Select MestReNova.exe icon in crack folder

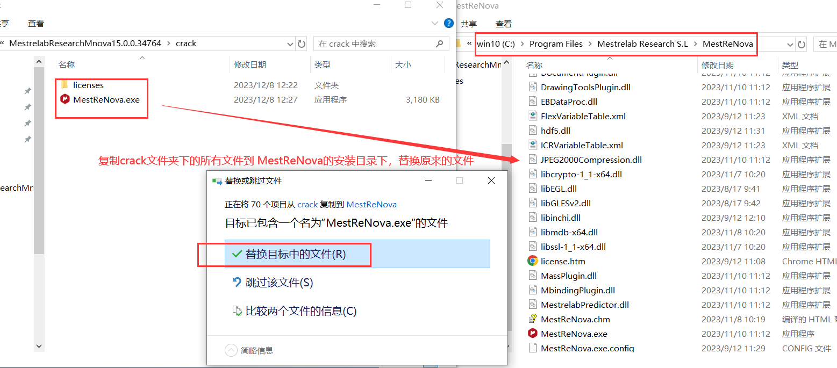[x=65, y=99]
